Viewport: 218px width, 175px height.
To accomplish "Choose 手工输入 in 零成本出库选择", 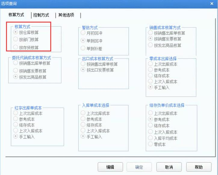I will coord(151,87).
